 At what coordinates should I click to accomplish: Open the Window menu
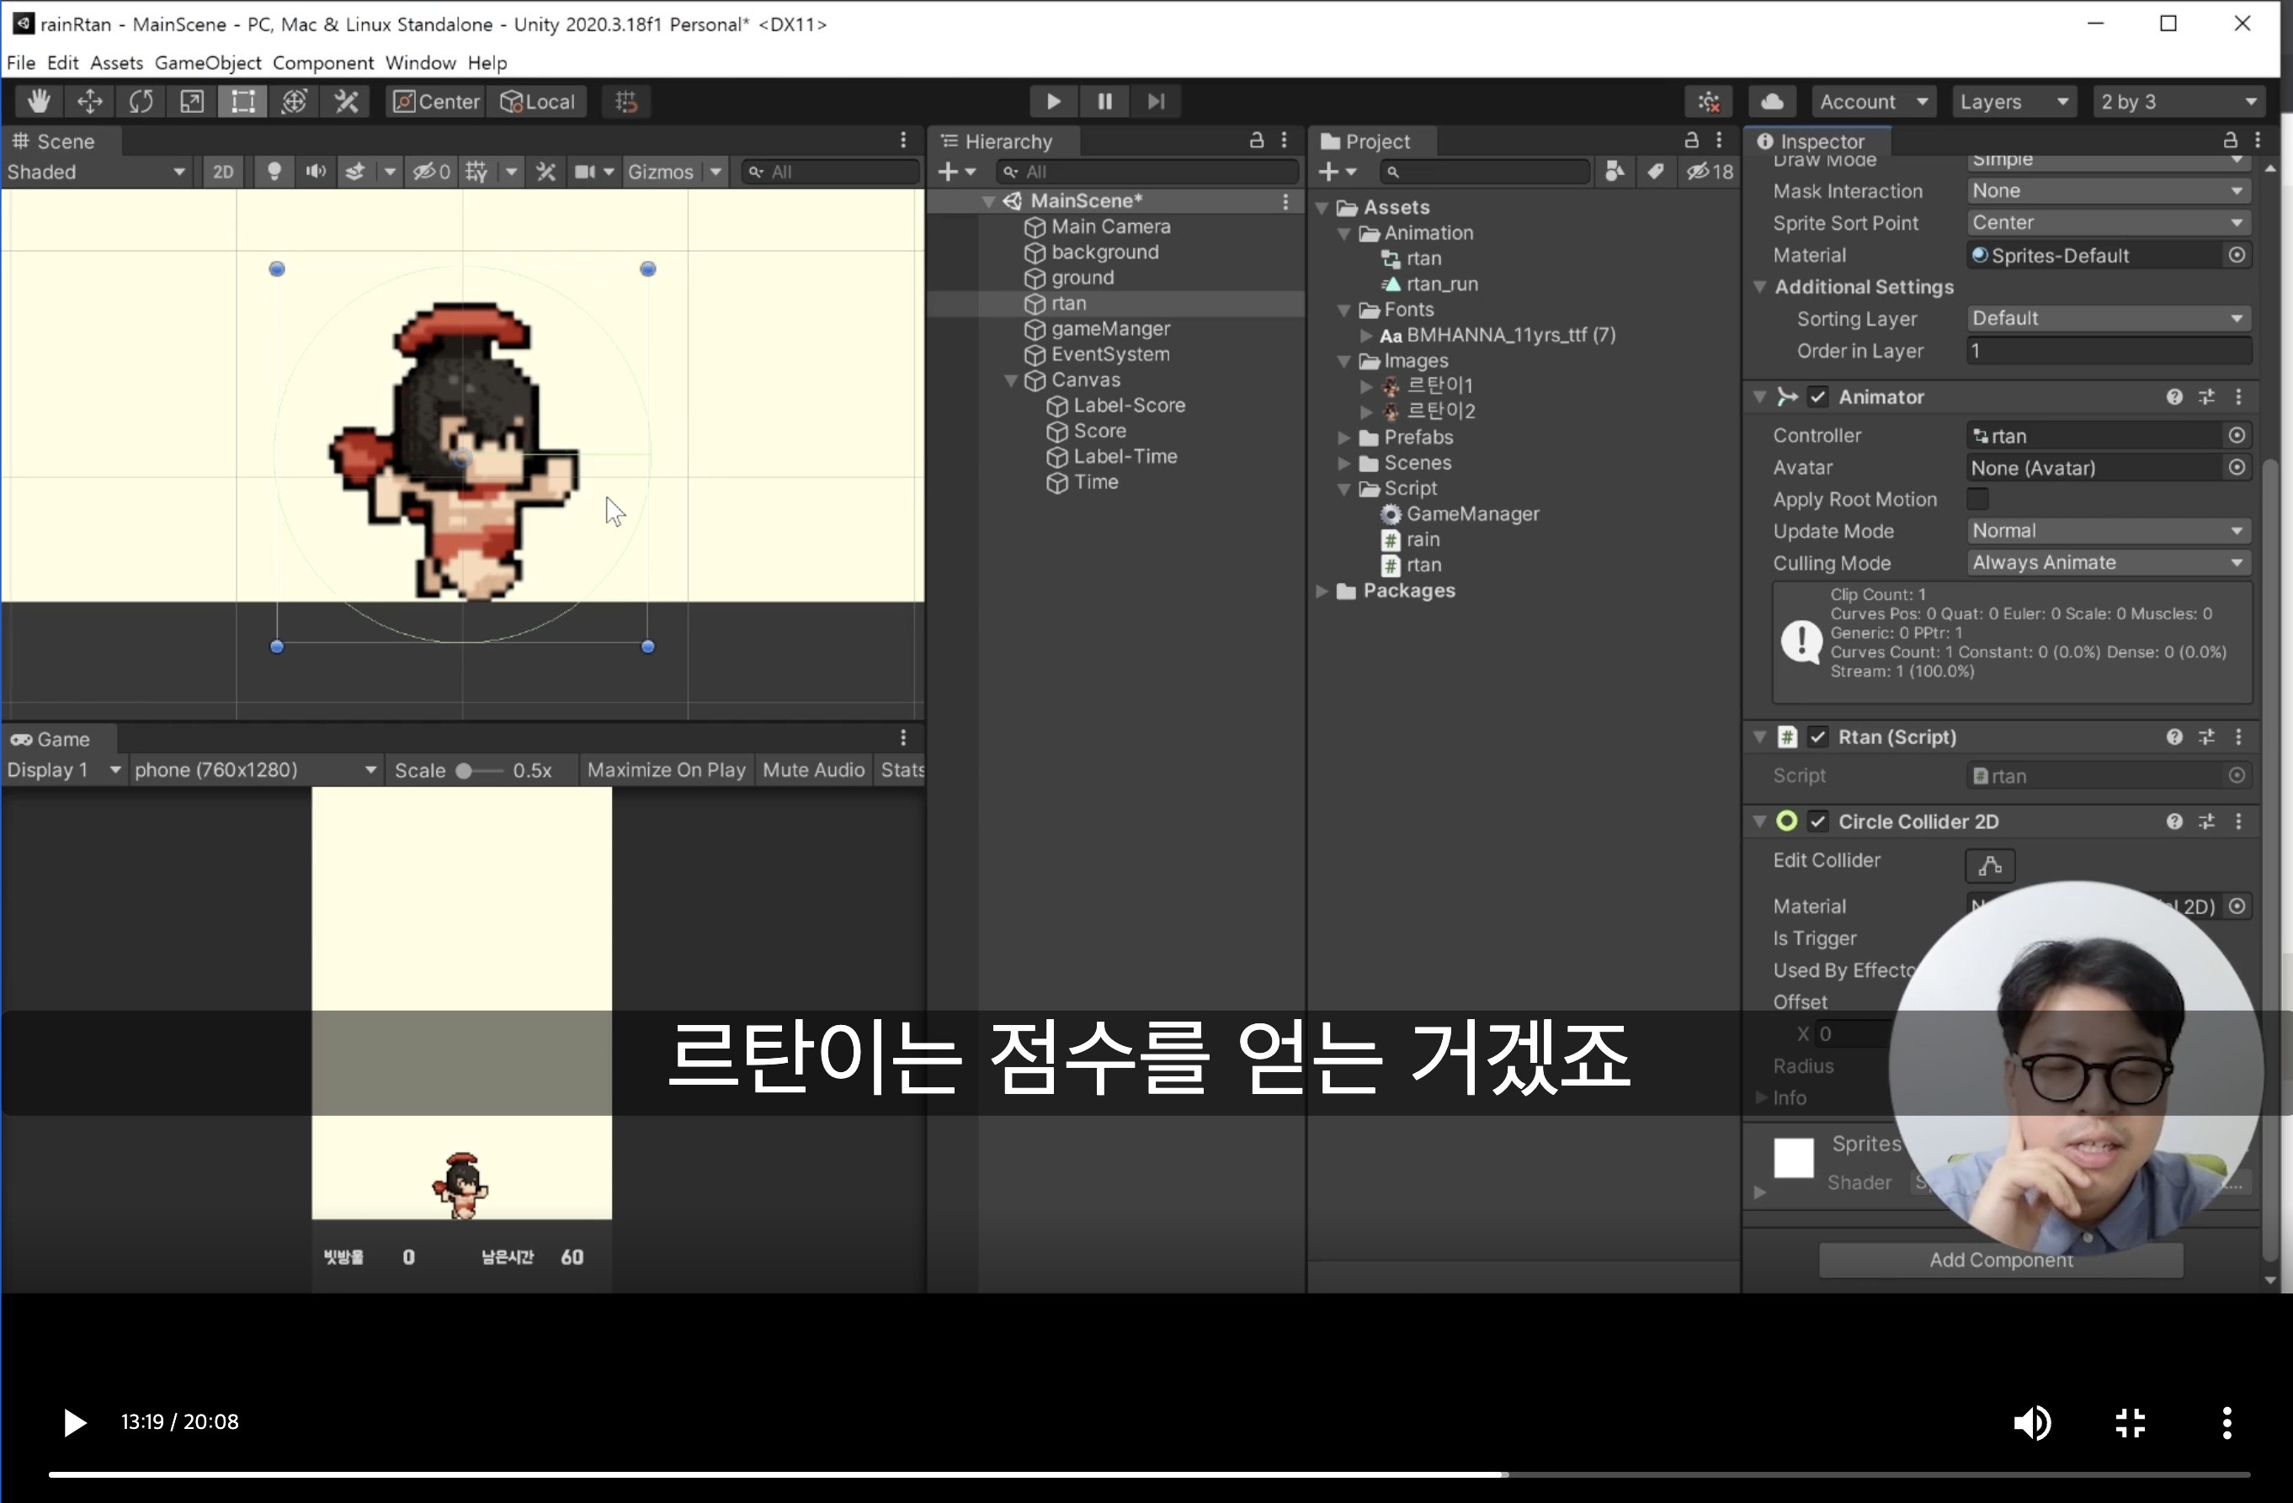[x=420, y=62]
